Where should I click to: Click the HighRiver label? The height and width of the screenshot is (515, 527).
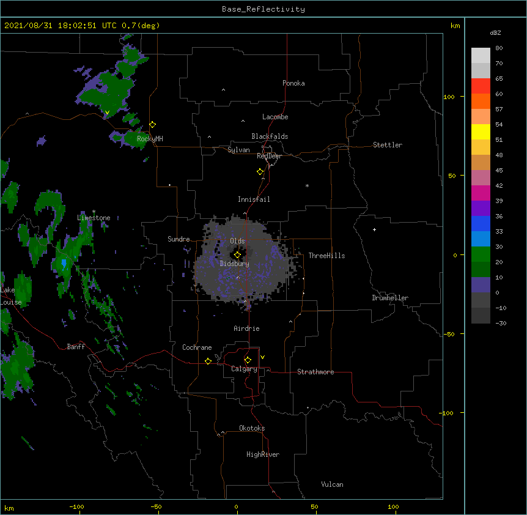tap(263, 454)
